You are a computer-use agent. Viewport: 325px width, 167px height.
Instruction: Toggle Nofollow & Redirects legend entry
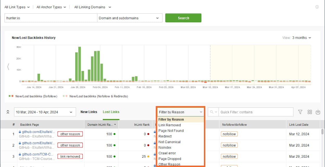tap(95, 96)
